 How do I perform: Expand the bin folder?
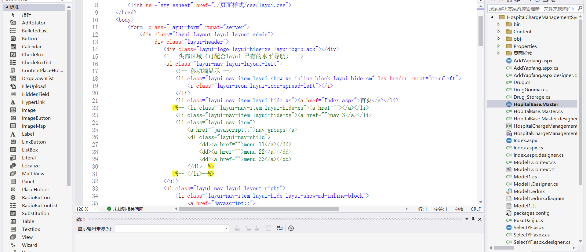tap(499, 24)
